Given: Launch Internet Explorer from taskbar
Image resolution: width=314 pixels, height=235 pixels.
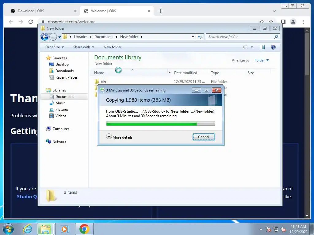Looking at the screenshot, I should tap(27, 229).
